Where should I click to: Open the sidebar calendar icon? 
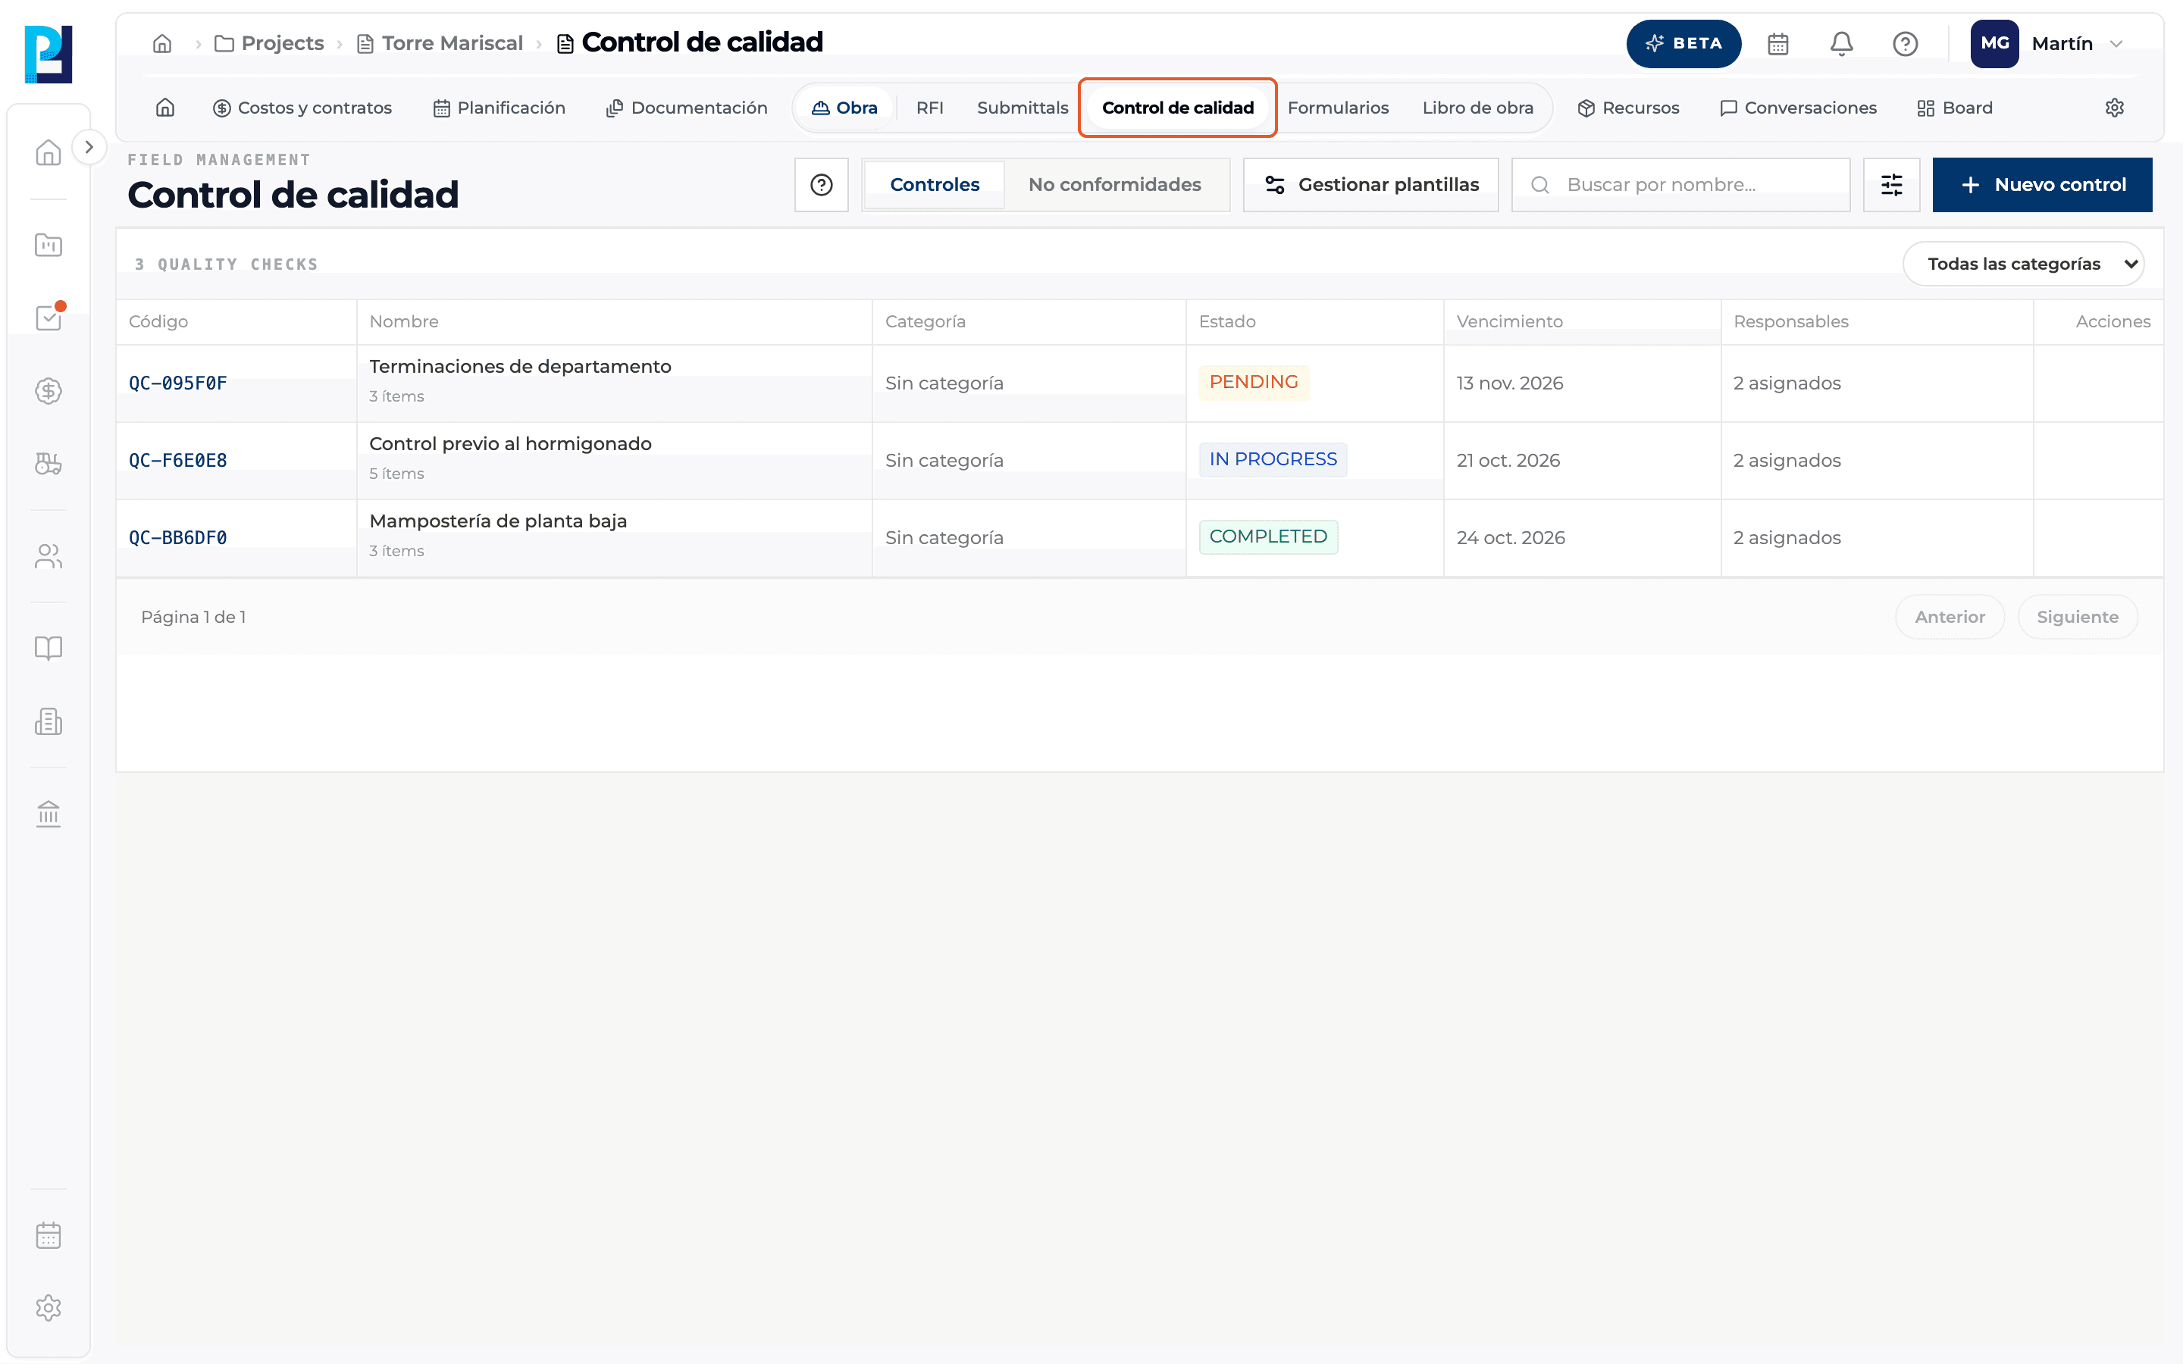tap(48, 1235)
